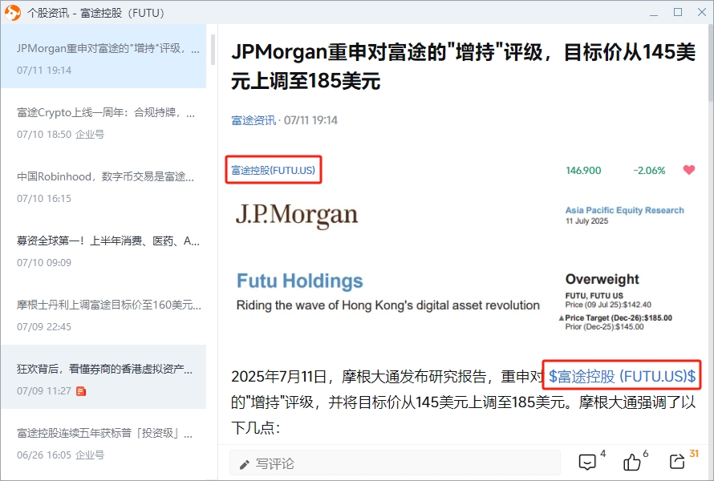Open the 富途控股(FUTU.US) stock link
The height and width of the screenshot is (481, 714).
pyautogui.click(x=274, y=170)
